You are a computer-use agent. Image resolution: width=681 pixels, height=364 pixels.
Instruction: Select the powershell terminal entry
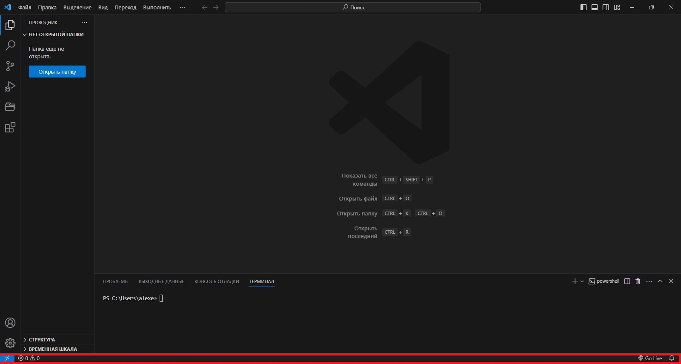(604, 281)
